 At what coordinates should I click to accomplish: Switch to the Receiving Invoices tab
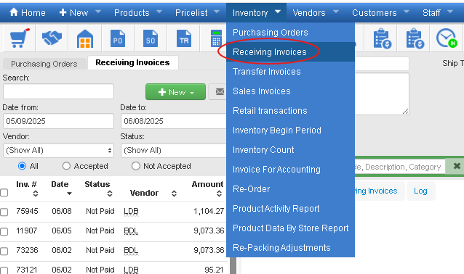click(x=132, y=62)
